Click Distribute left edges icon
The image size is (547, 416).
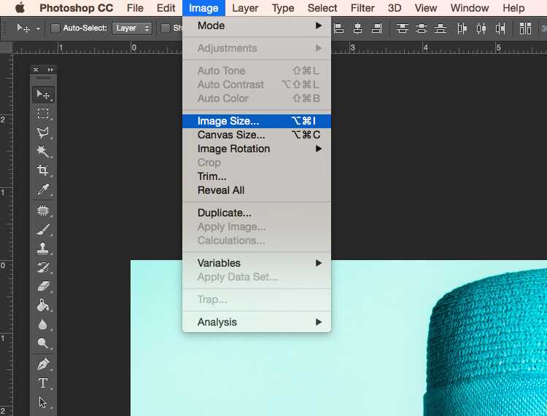[x=462, y=28]
